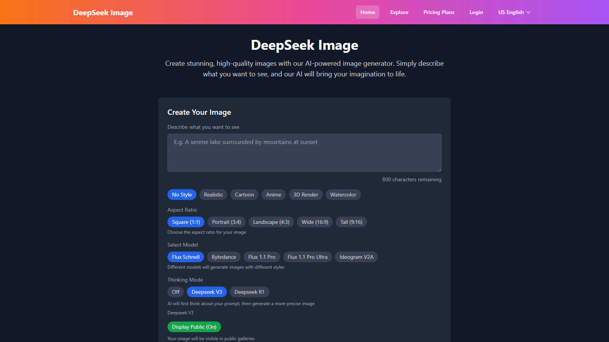
Task: Click the '800 characters remaining' text
Action: pos(412,179)
